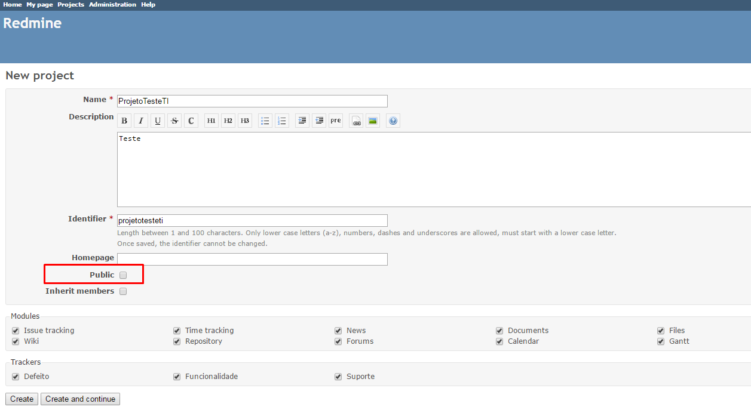Click the strikethrough formatting icon
Screen dimensions: 751x419
174,121
